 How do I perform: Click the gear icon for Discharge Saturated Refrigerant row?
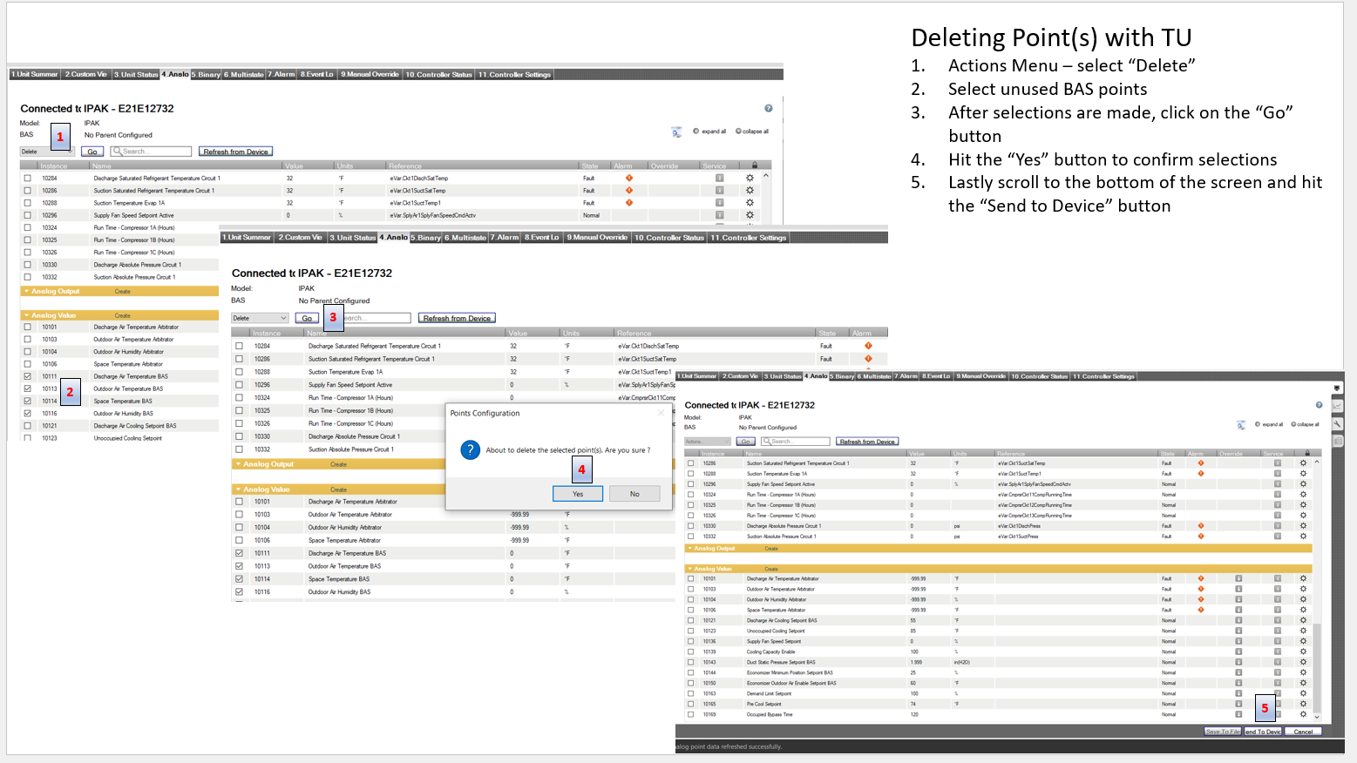click(750, 177)
